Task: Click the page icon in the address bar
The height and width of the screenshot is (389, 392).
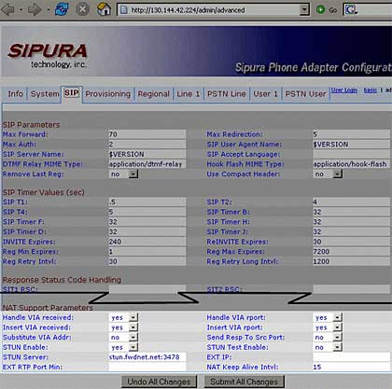Action: pos(124,10)
